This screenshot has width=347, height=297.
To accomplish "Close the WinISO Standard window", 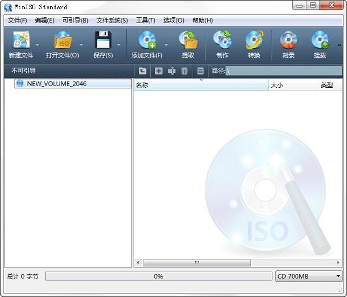I will click(332, 5).
